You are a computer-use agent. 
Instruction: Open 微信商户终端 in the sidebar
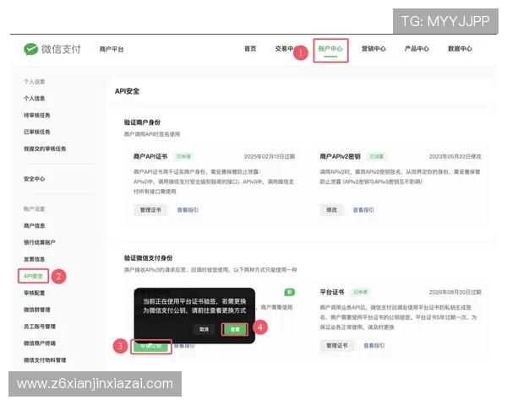[x=40, y=343]
